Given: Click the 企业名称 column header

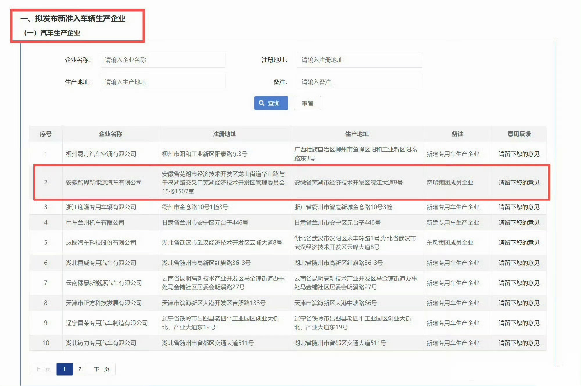Looking at the screenshot, I should point(110,134).
